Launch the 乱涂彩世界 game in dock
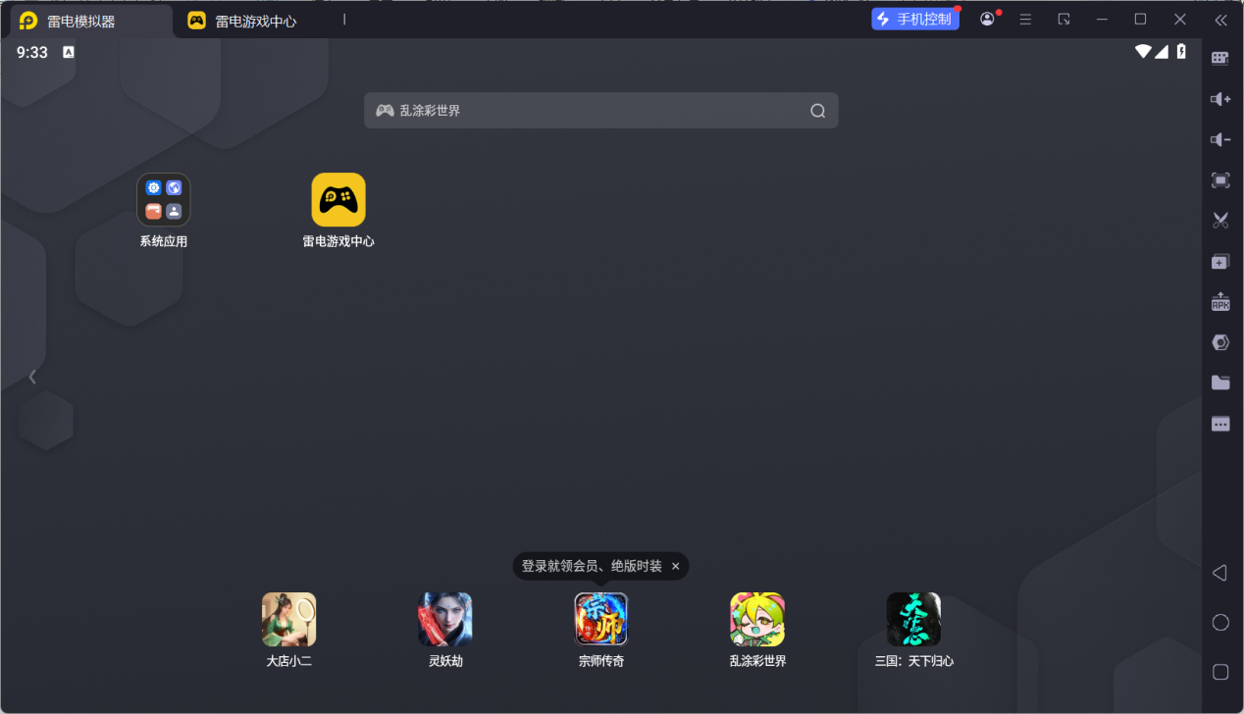1244x714 pixels. [757, 619]
